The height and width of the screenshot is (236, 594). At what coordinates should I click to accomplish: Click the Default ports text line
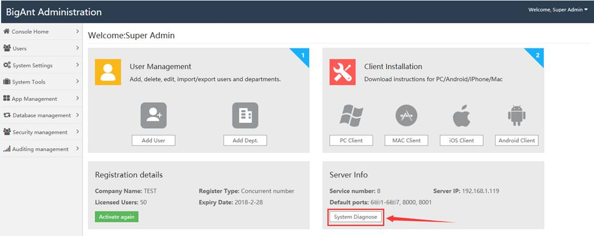tap(381, 202)
